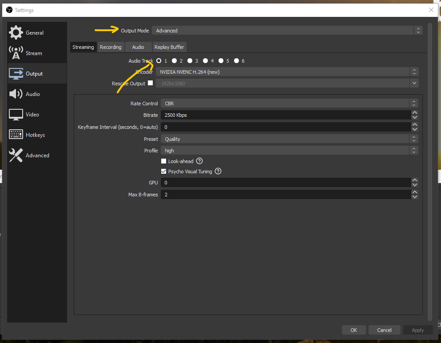441x343 pixels.
Task: Click the 'Output Mode' label
Action: pyautogui.click(x=135, y=30)
